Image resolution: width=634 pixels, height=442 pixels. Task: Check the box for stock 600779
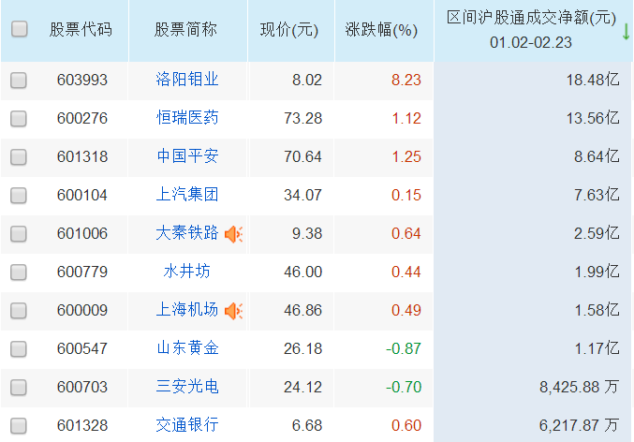19,273
